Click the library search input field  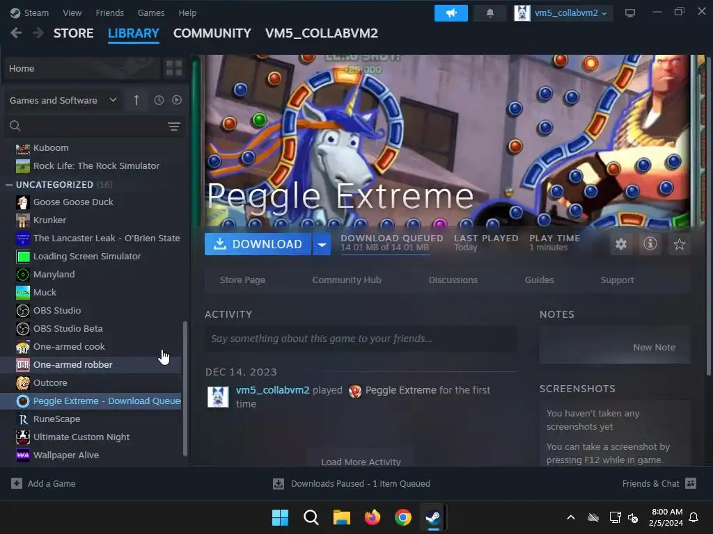point(93,126)
